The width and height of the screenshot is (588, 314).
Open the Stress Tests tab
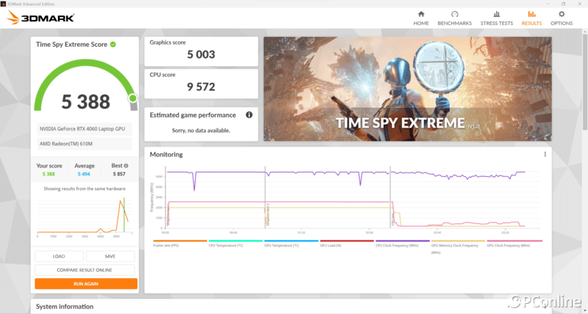pos(497,18)
